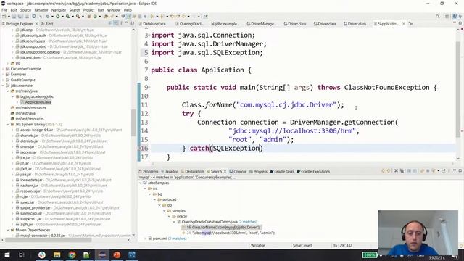
Task: Click the green Run toolbar icon
Action: click(x=58, y=17)
